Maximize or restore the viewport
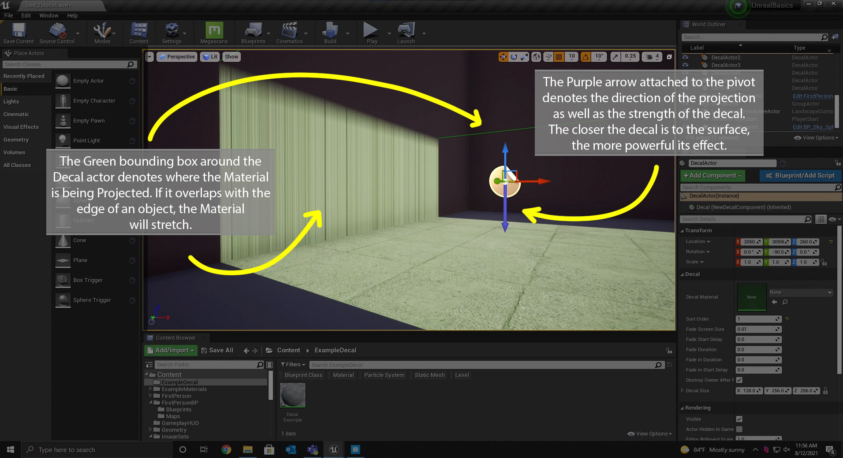This screenshot has height=458, width=843. 669,57
